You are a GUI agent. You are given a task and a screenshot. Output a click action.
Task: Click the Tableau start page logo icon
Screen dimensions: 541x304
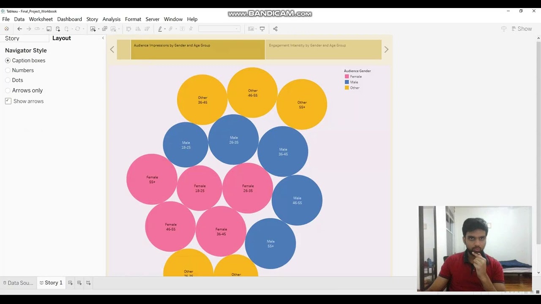(x=6, y=29)
